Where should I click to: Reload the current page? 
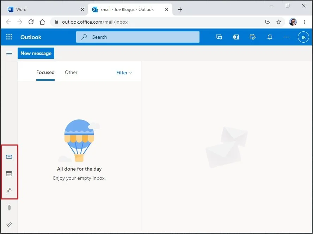pyautogui.click(x=31, y=22)
